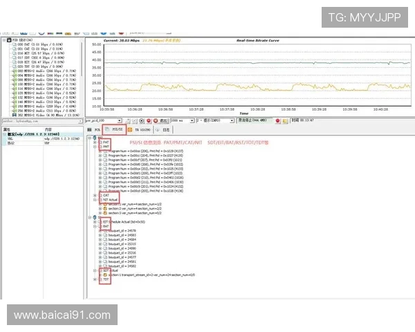
Task: Select the TR 101290 tab
Action: point(142,129)
